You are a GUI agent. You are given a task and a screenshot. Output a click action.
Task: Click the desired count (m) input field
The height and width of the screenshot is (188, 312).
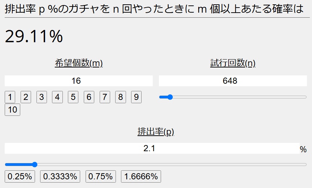pyautogui.click(x=79, y=81)
